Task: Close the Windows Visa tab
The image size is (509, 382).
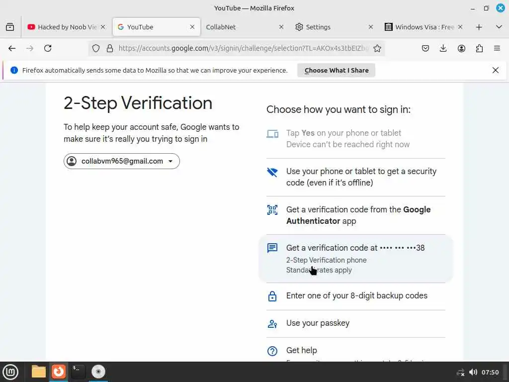Action: click(460, 27)
